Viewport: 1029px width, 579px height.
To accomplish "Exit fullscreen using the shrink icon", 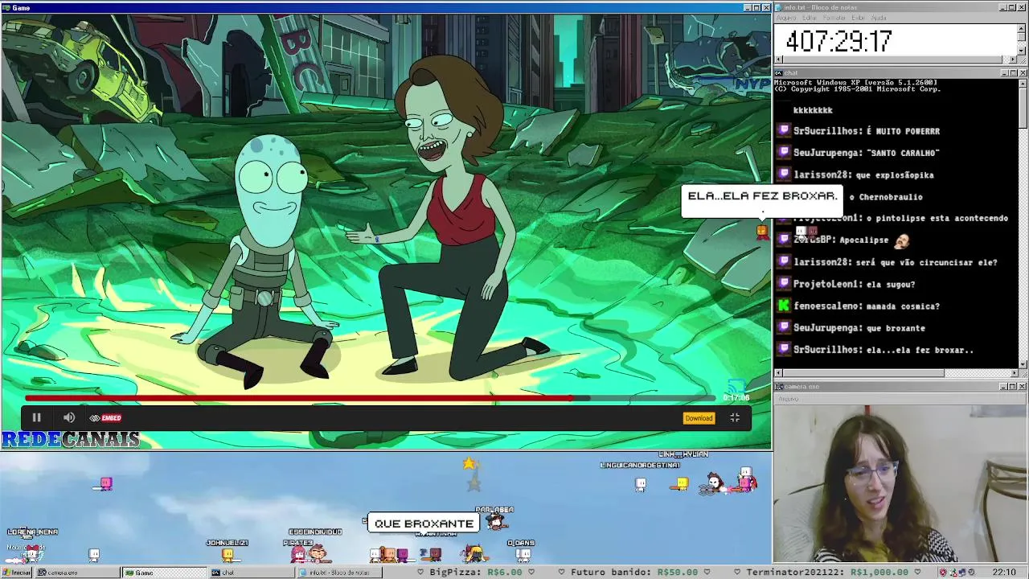I will [x=735, y=417].
